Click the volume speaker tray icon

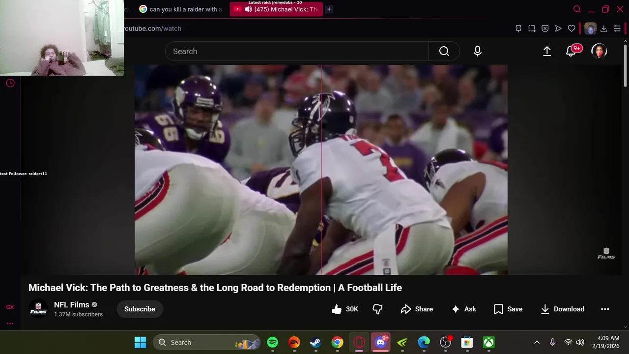click(580, 342)
